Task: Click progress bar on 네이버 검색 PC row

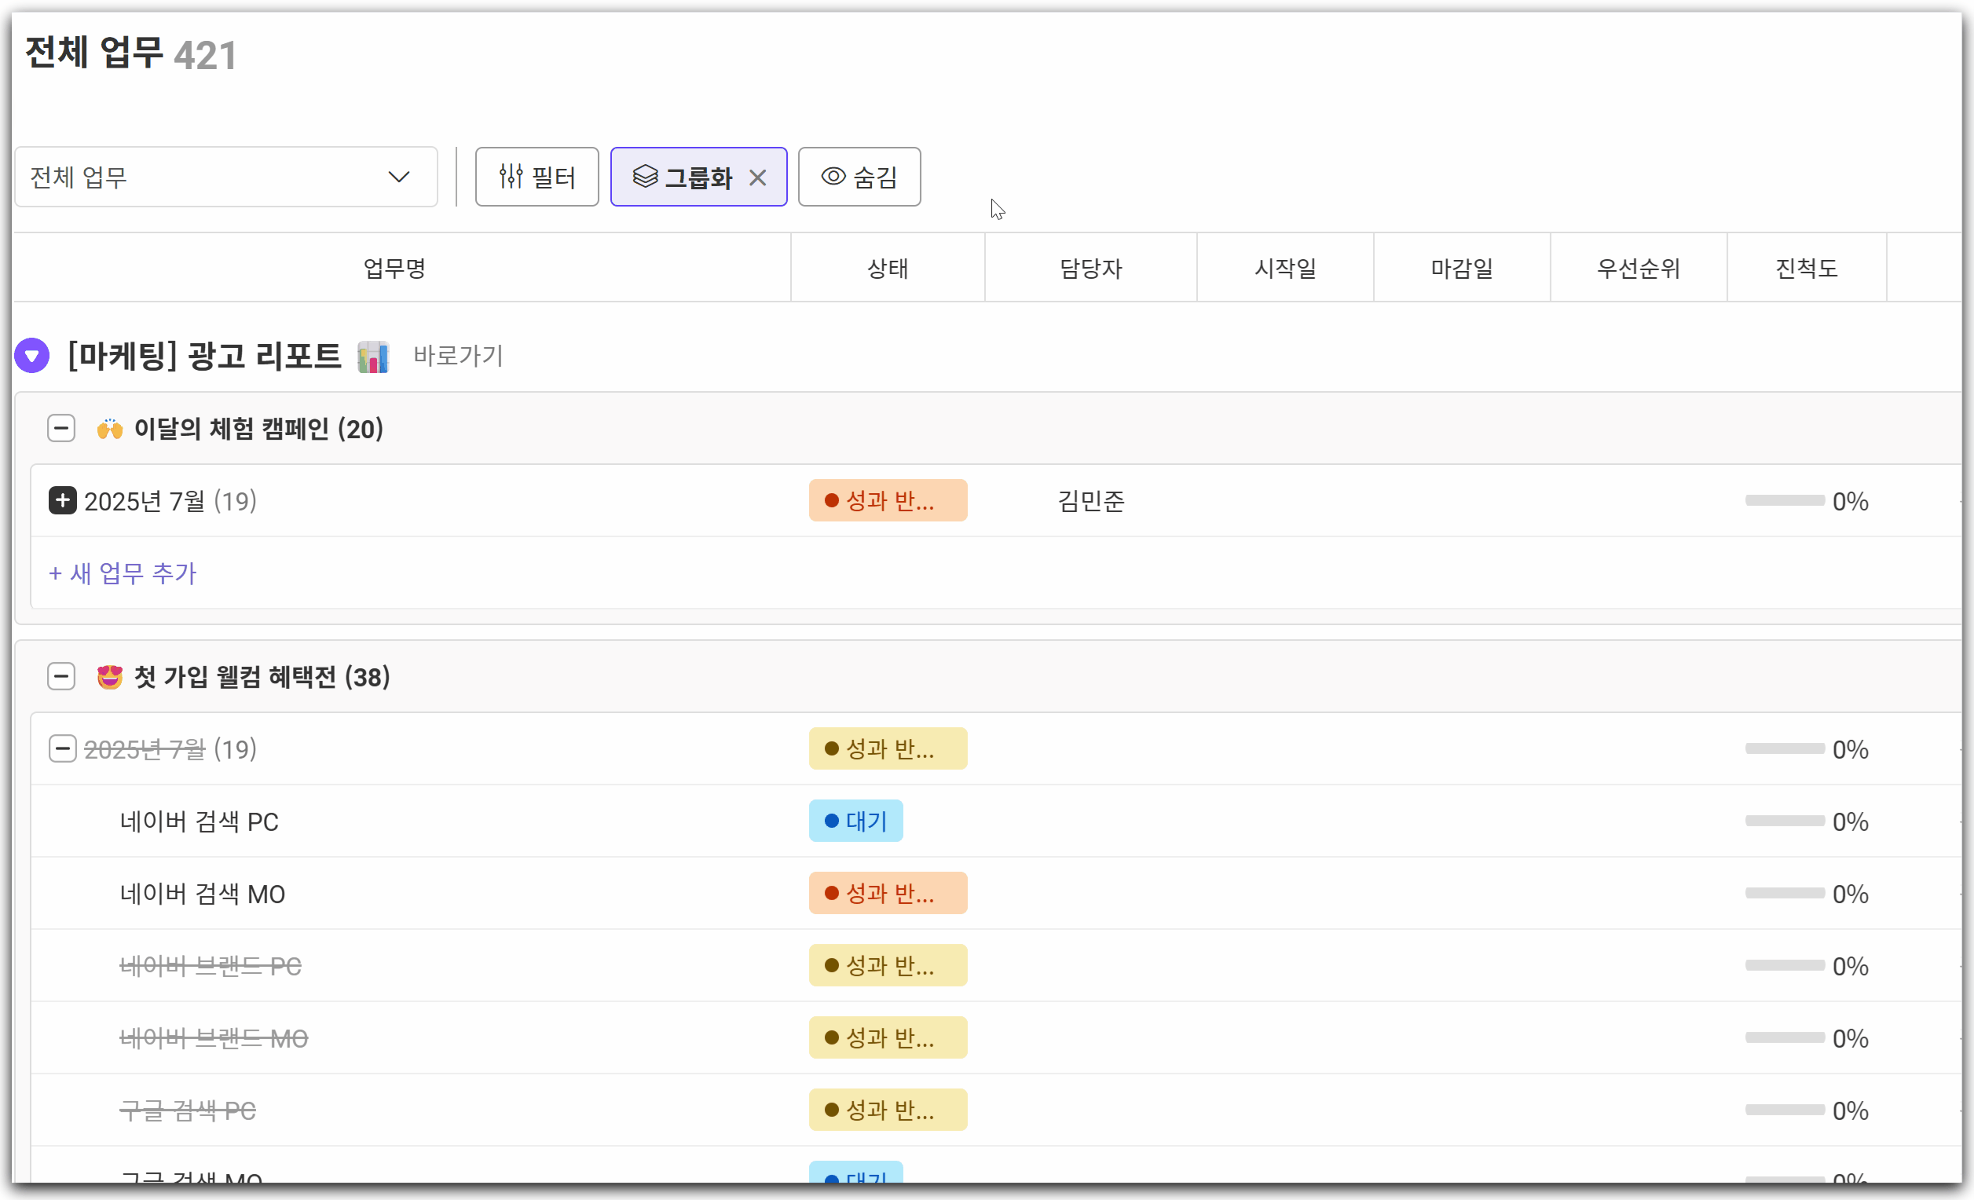Action: pos(1784,821)
